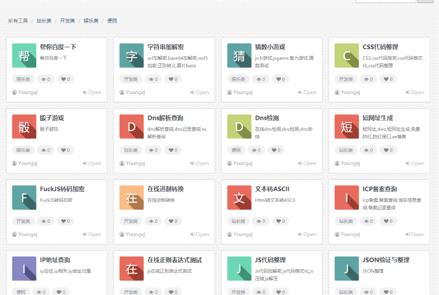Open the 帮你百度一下 tool via its Open link
This screenshot has height=295, width=439.
tap(92, 92)
